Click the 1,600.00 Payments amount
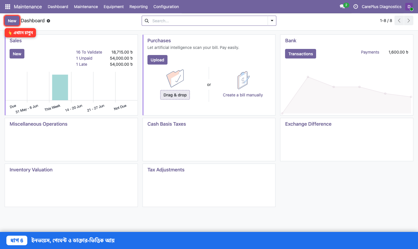Image resolution: width=418 pixels, height=249 pixels. 398,52
